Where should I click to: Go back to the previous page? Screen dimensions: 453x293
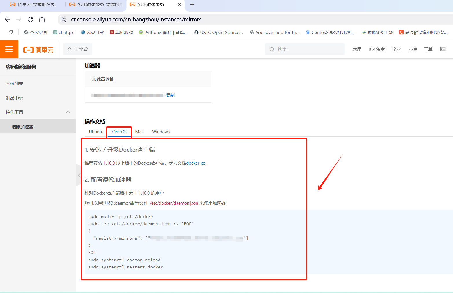(8, 19)
